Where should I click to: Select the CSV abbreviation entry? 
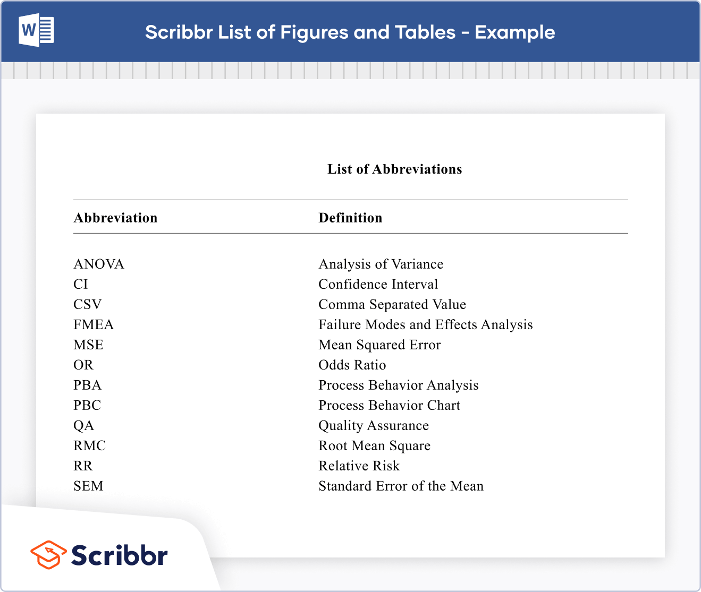click(x=87, y=304)
